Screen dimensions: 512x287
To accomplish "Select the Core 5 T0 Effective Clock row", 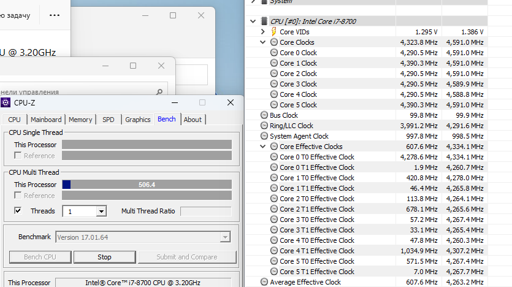I will (x=366, y=261).
